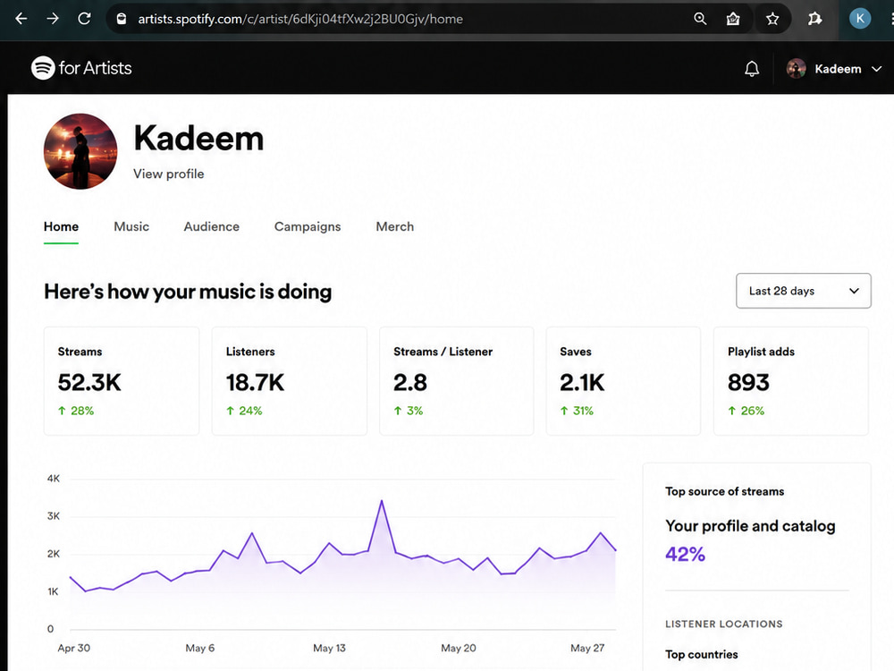Open notifications bell
This screenshot has height=671, width=894.
pyautogui.click(x=752, y=69)
